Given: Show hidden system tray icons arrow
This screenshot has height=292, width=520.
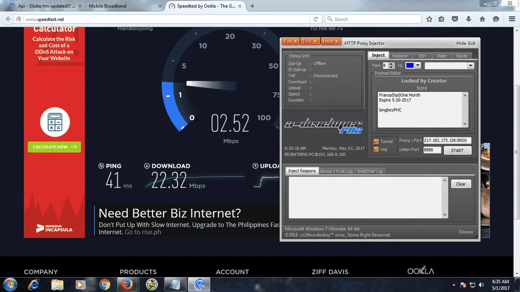Looking at the screenshot, I should 454,285.
